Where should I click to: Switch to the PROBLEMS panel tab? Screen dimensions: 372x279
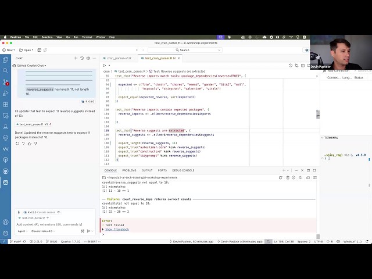[129, 170]
